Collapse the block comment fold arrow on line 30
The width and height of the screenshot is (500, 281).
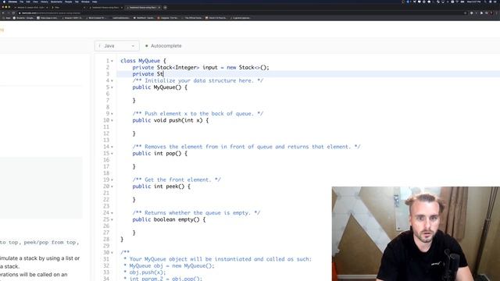(x=112, y=253)
